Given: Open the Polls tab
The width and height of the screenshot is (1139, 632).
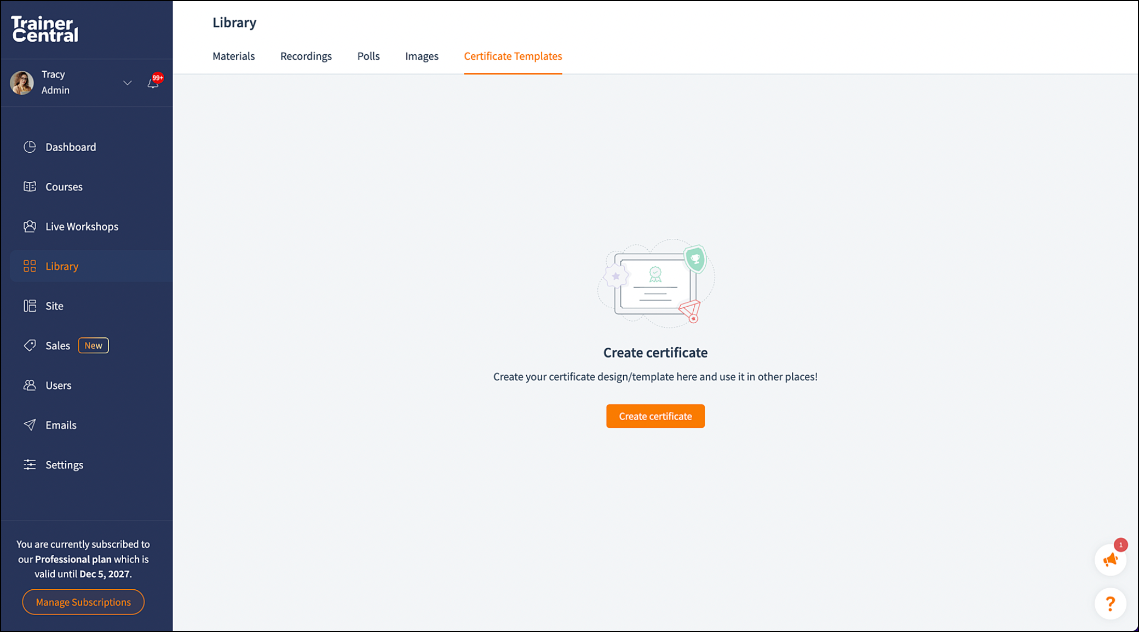Looking at the screenshot, I should pyautogui.click(x=368, y=56).
